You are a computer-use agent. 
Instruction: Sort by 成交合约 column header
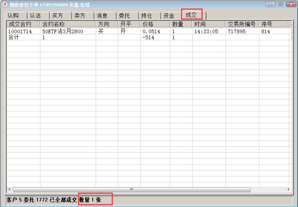[23, 24]
